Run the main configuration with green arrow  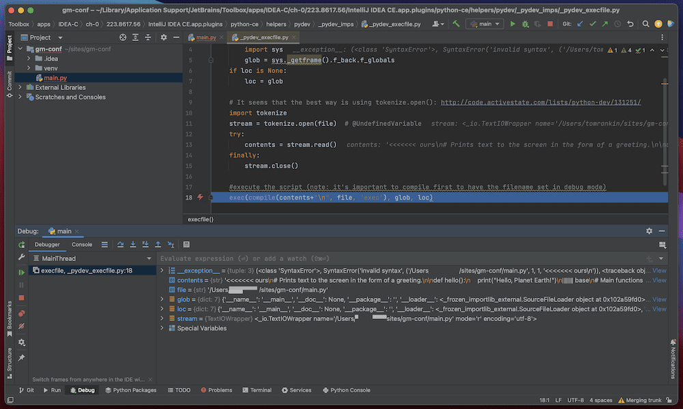click(x=513, y=23)
